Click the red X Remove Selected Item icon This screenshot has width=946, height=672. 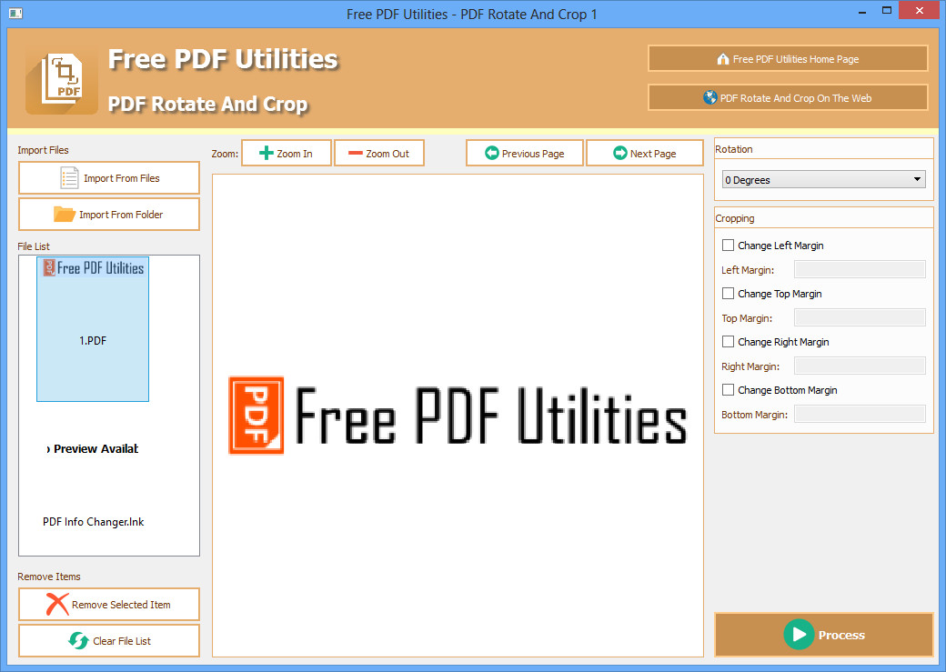tap(57, 605)
